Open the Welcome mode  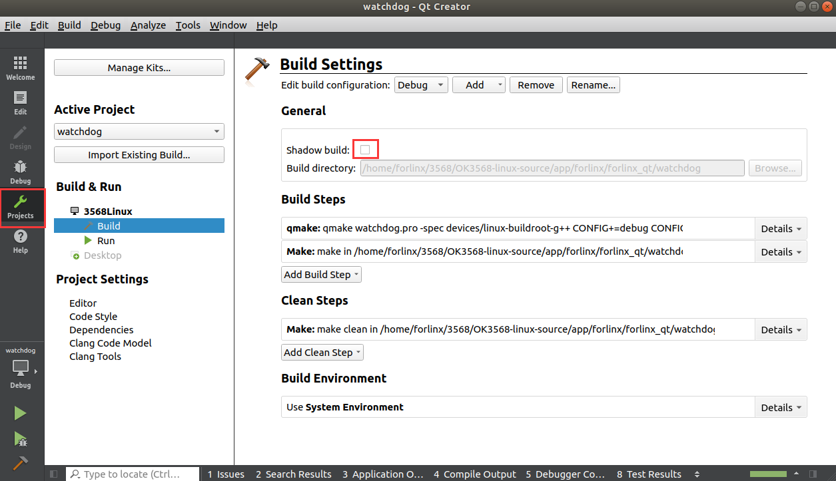click(x=20, y=68)
